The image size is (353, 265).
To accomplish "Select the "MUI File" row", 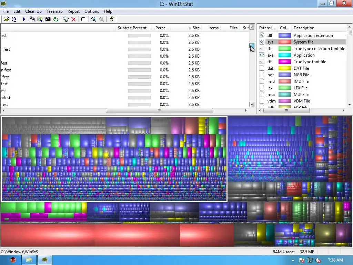I will (x=301, y=95).
